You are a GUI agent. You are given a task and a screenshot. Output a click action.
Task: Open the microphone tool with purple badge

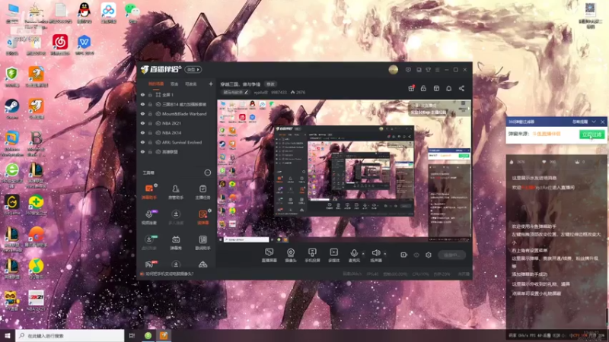coord(148,217)
